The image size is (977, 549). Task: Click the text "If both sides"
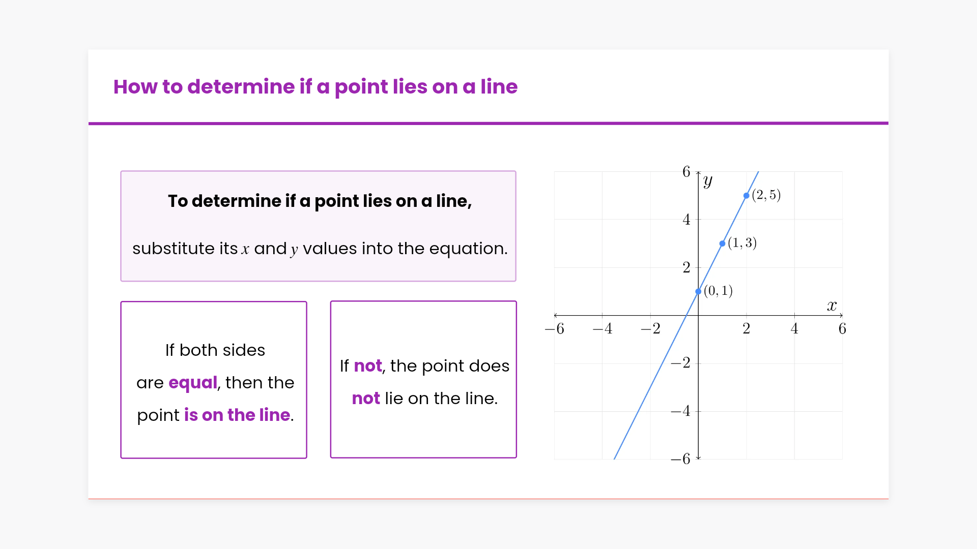[x=215, y=350]
